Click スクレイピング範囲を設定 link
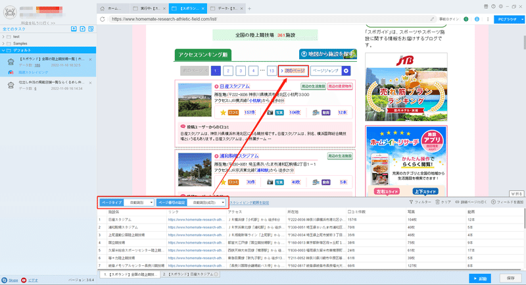The width and height of the screenshot is (526, 285). [x=249, y=203]
